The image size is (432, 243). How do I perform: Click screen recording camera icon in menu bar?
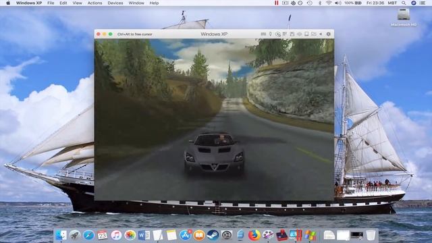pyautogui.click(x=285, y=3)
